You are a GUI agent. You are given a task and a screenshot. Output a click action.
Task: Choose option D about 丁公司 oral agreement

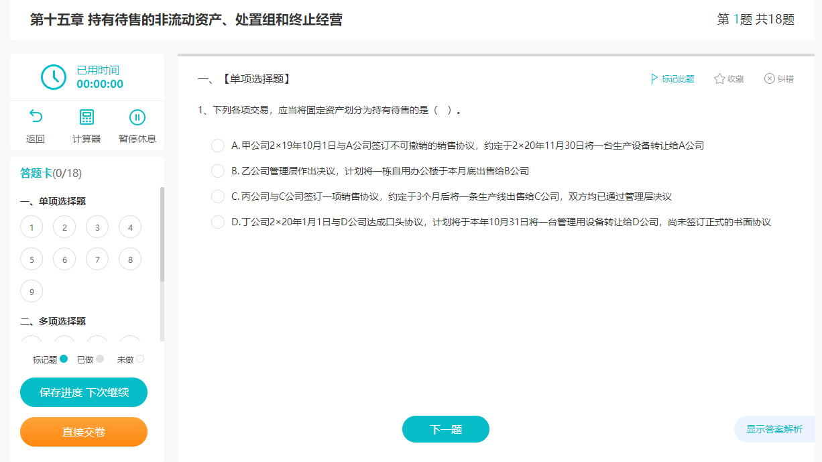pos(218,221)
